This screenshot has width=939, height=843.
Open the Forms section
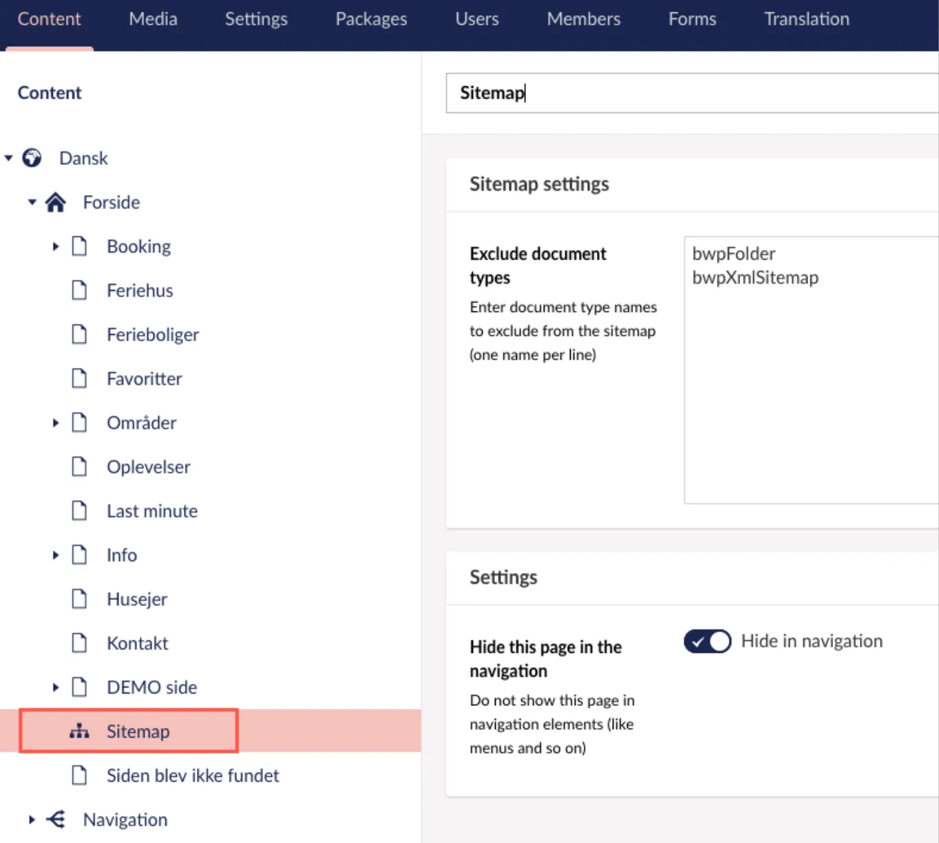692,19
